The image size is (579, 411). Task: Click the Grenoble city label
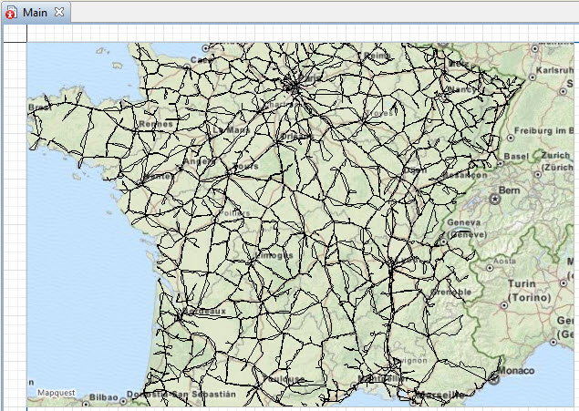451,292
